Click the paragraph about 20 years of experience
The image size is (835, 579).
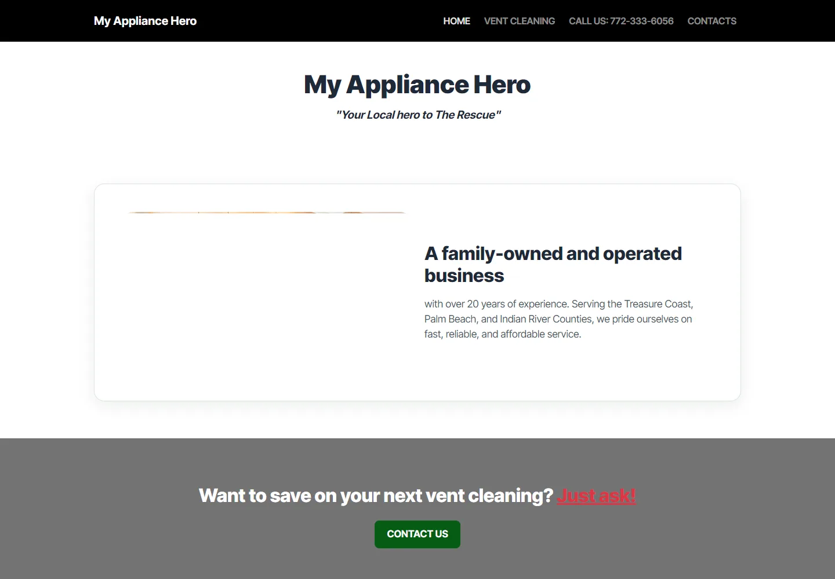[x=559, y=319]
